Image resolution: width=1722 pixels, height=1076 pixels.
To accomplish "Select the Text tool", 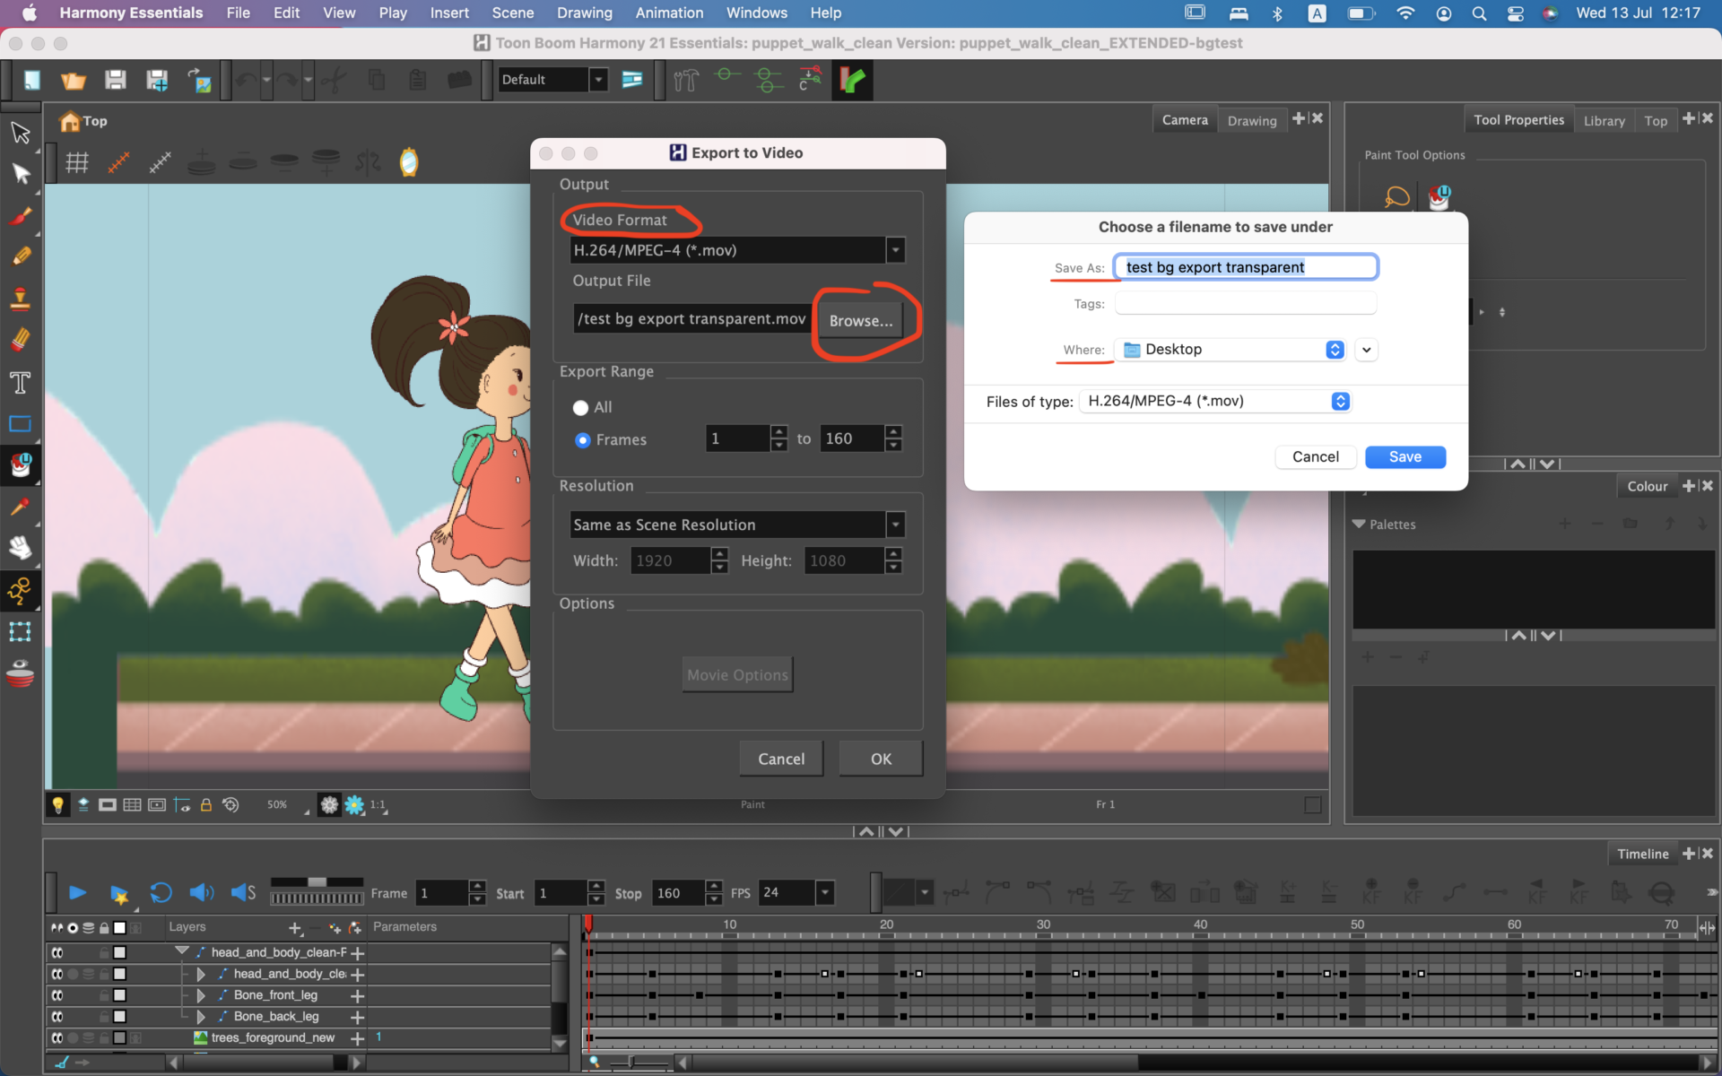I will click(20, 383).
